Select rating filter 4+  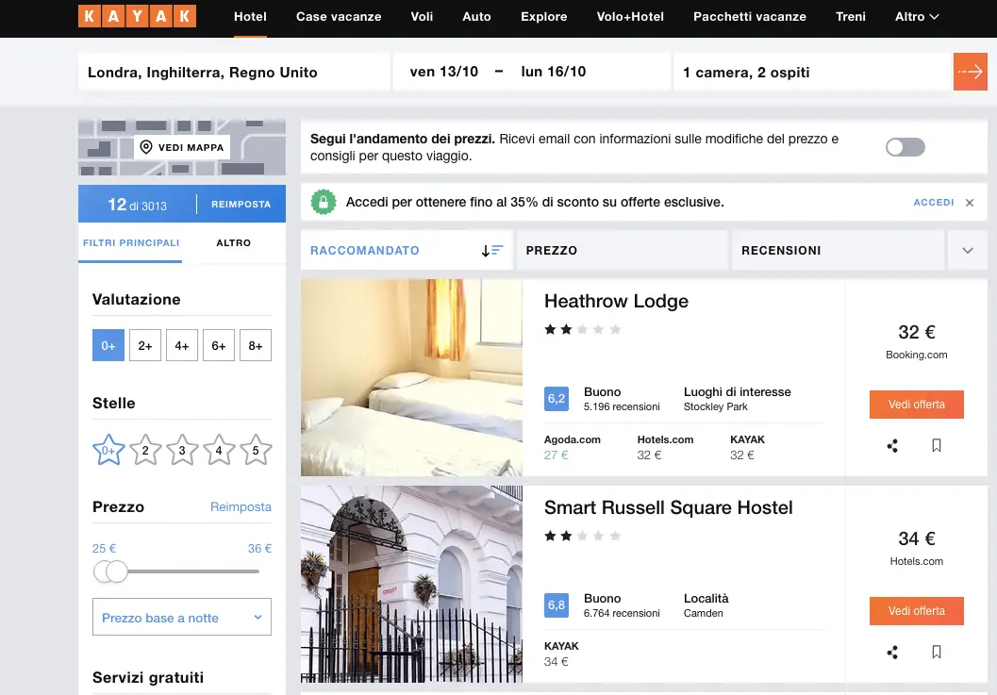182,345
